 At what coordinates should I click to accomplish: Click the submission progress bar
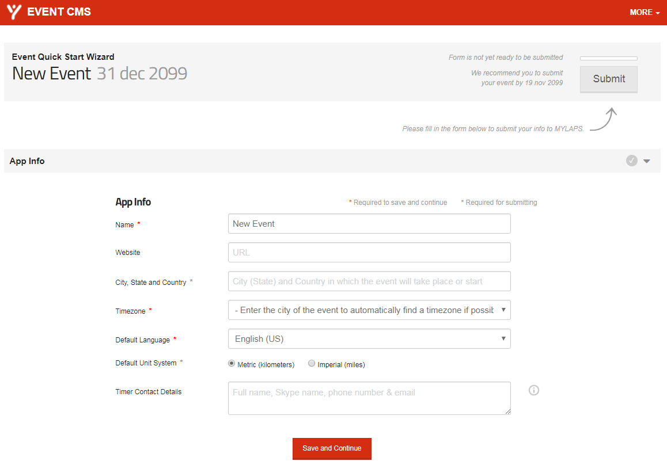point(608,58)
